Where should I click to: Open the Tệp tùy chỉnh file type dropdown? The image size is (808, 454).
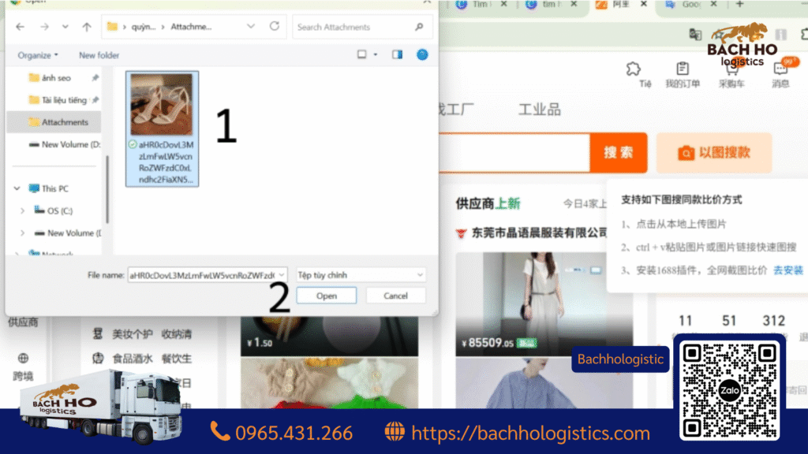(361, 275)
